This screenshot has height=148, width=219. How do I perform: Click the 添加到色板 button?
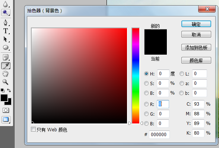click(x=196, y=48)
